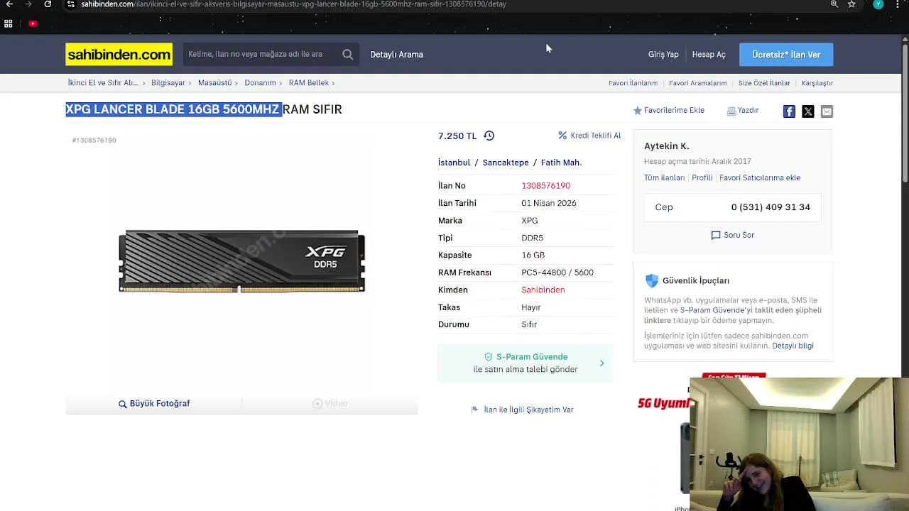This screenshot has width=909, height=511.
Task: Share listing on X icon
Action: click(808, 111)
